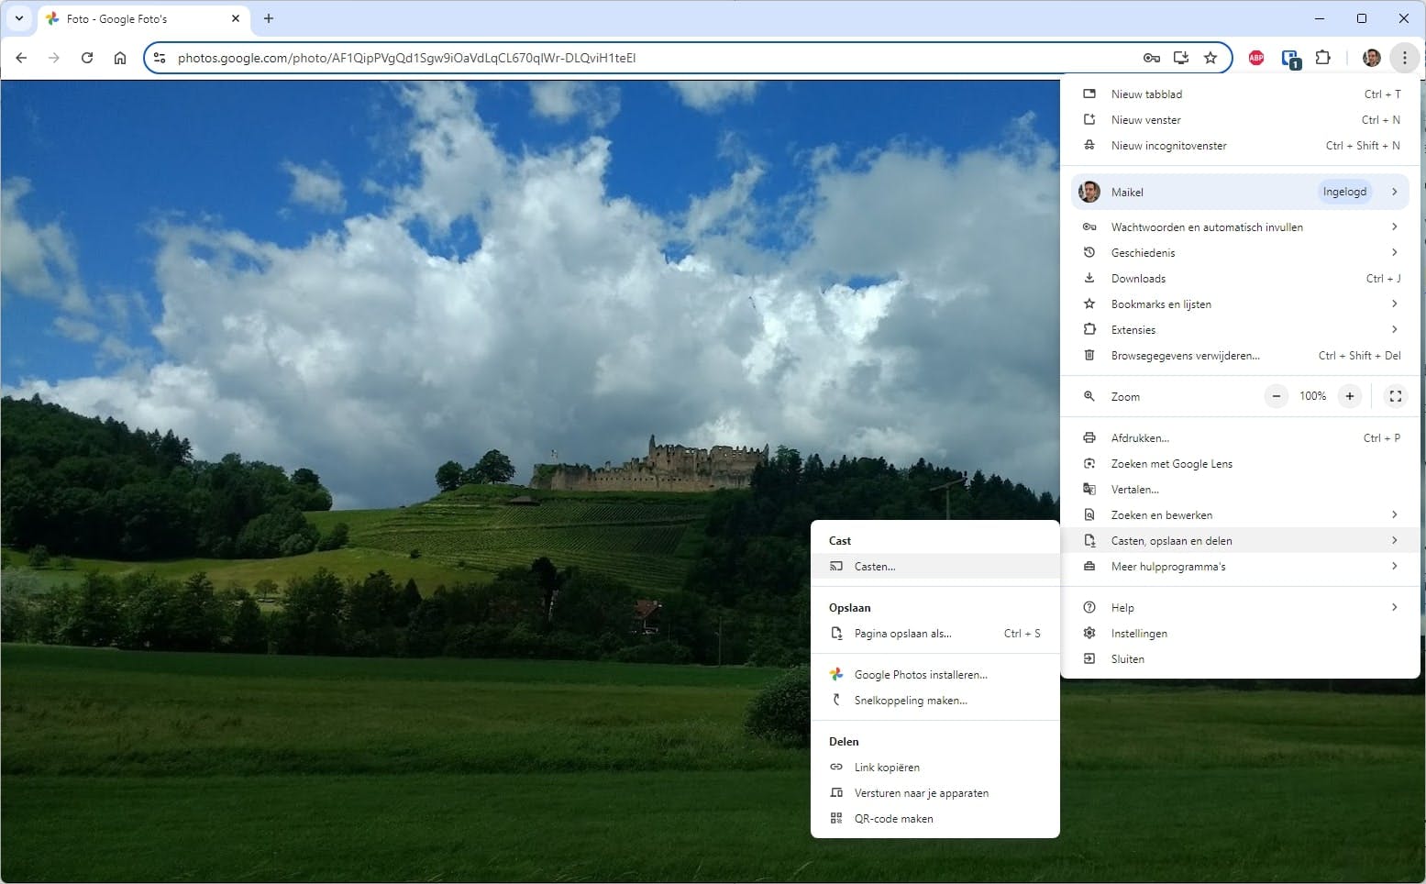Image resolution: width=1426 pixels, height=884 pixels.
Task: Open Downloads from the menu
Action: tap(1240, 278)
